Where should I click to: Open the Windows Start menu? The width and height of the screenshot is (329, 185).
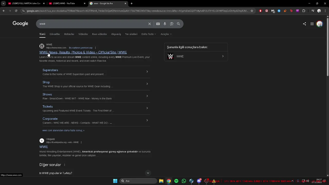pos(115,181)
